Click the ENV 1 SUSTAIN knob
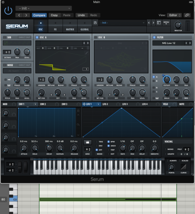Viewport: 195px width, 214px height. (60, 148)
